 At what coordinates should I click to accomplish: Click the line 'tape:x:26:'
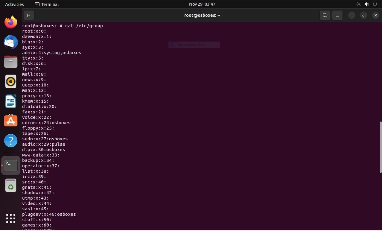(x=36, y=133)
